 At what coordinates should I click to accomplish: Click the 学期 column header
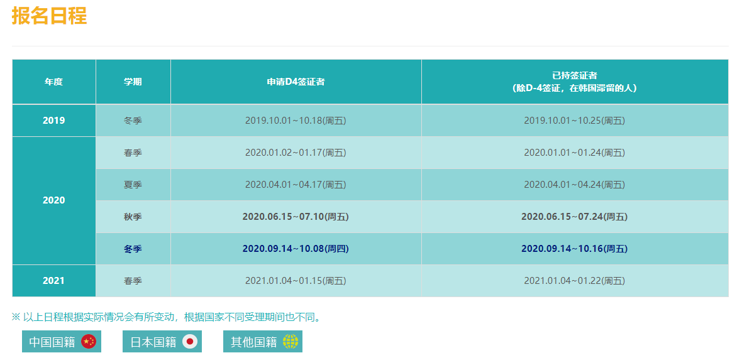click(x=133, y=82)
